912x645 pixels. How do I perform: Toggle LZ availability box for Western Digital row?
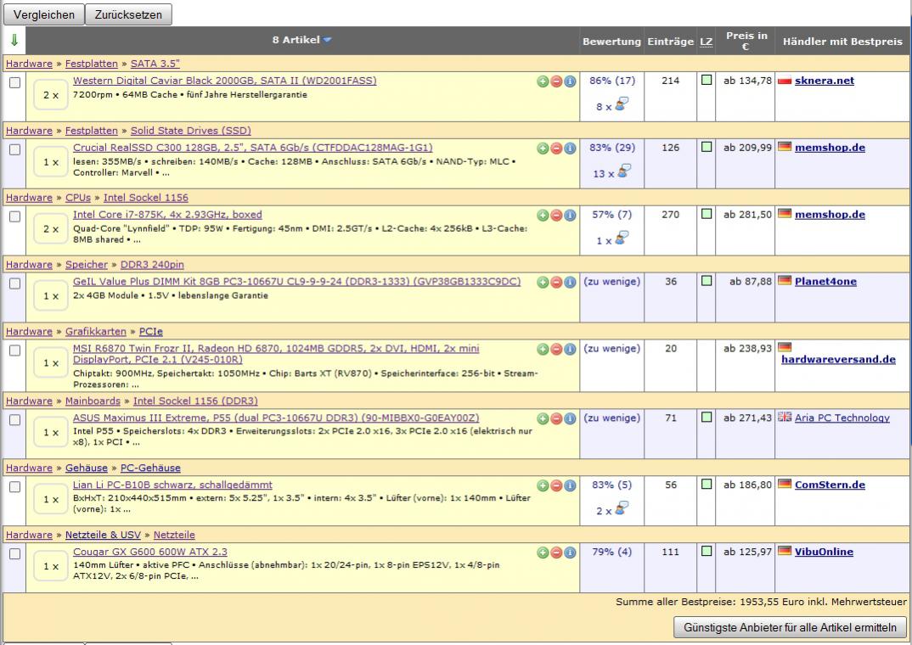click(x=707, y=80)
